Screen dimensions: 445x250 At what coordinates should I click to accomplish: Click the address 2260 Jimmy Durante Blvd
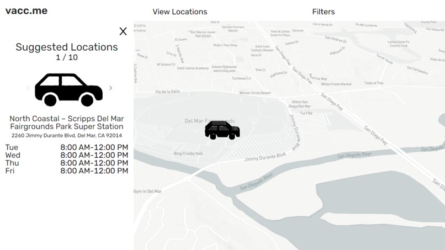(x=67, y=136)
